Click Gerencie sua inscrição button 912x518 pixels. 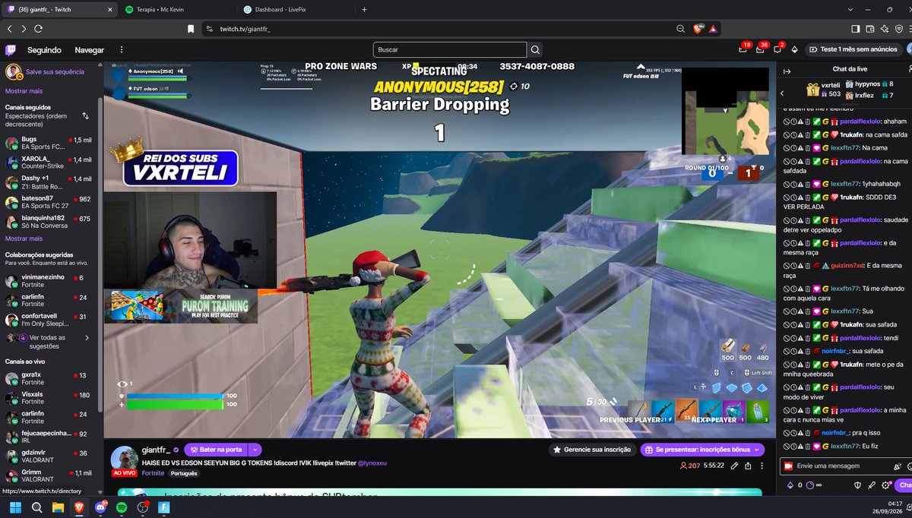[x=593, y=450]
